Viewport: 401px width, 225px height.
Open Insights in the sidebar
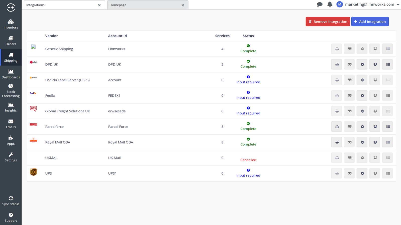[11, 107]
